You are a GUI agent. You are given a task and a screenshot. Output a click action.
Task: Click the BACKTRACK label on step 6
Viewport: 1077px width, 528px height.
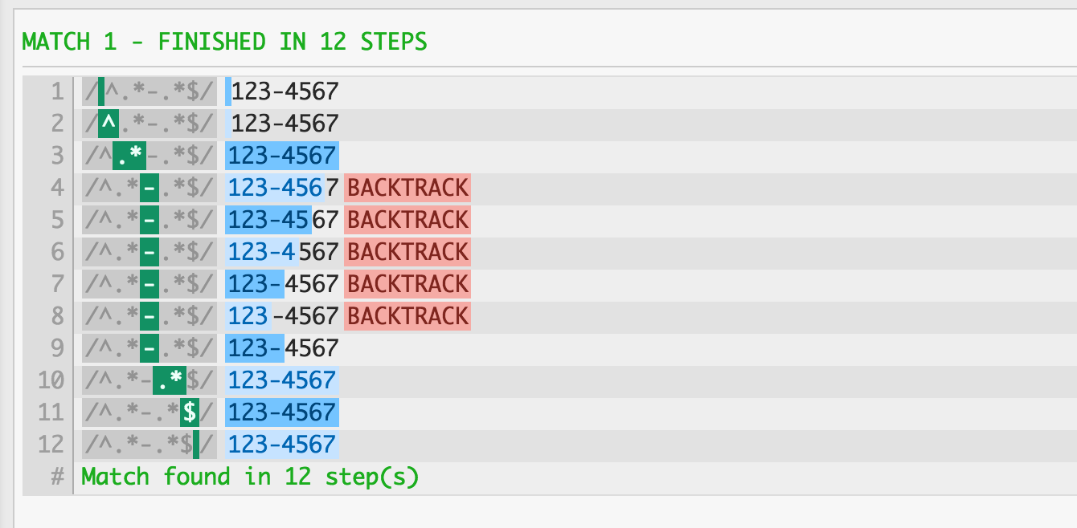point(407,252)
